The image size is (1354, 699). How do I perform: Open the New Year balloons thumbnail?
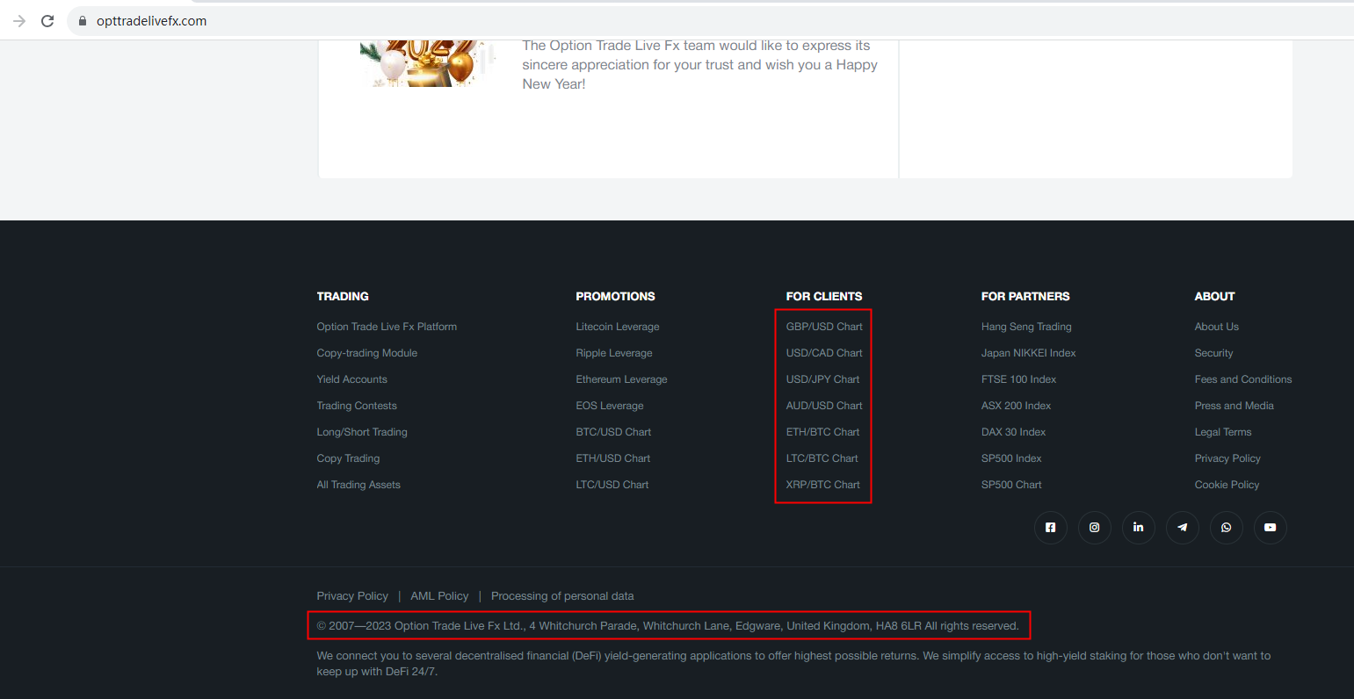[428, 63]
